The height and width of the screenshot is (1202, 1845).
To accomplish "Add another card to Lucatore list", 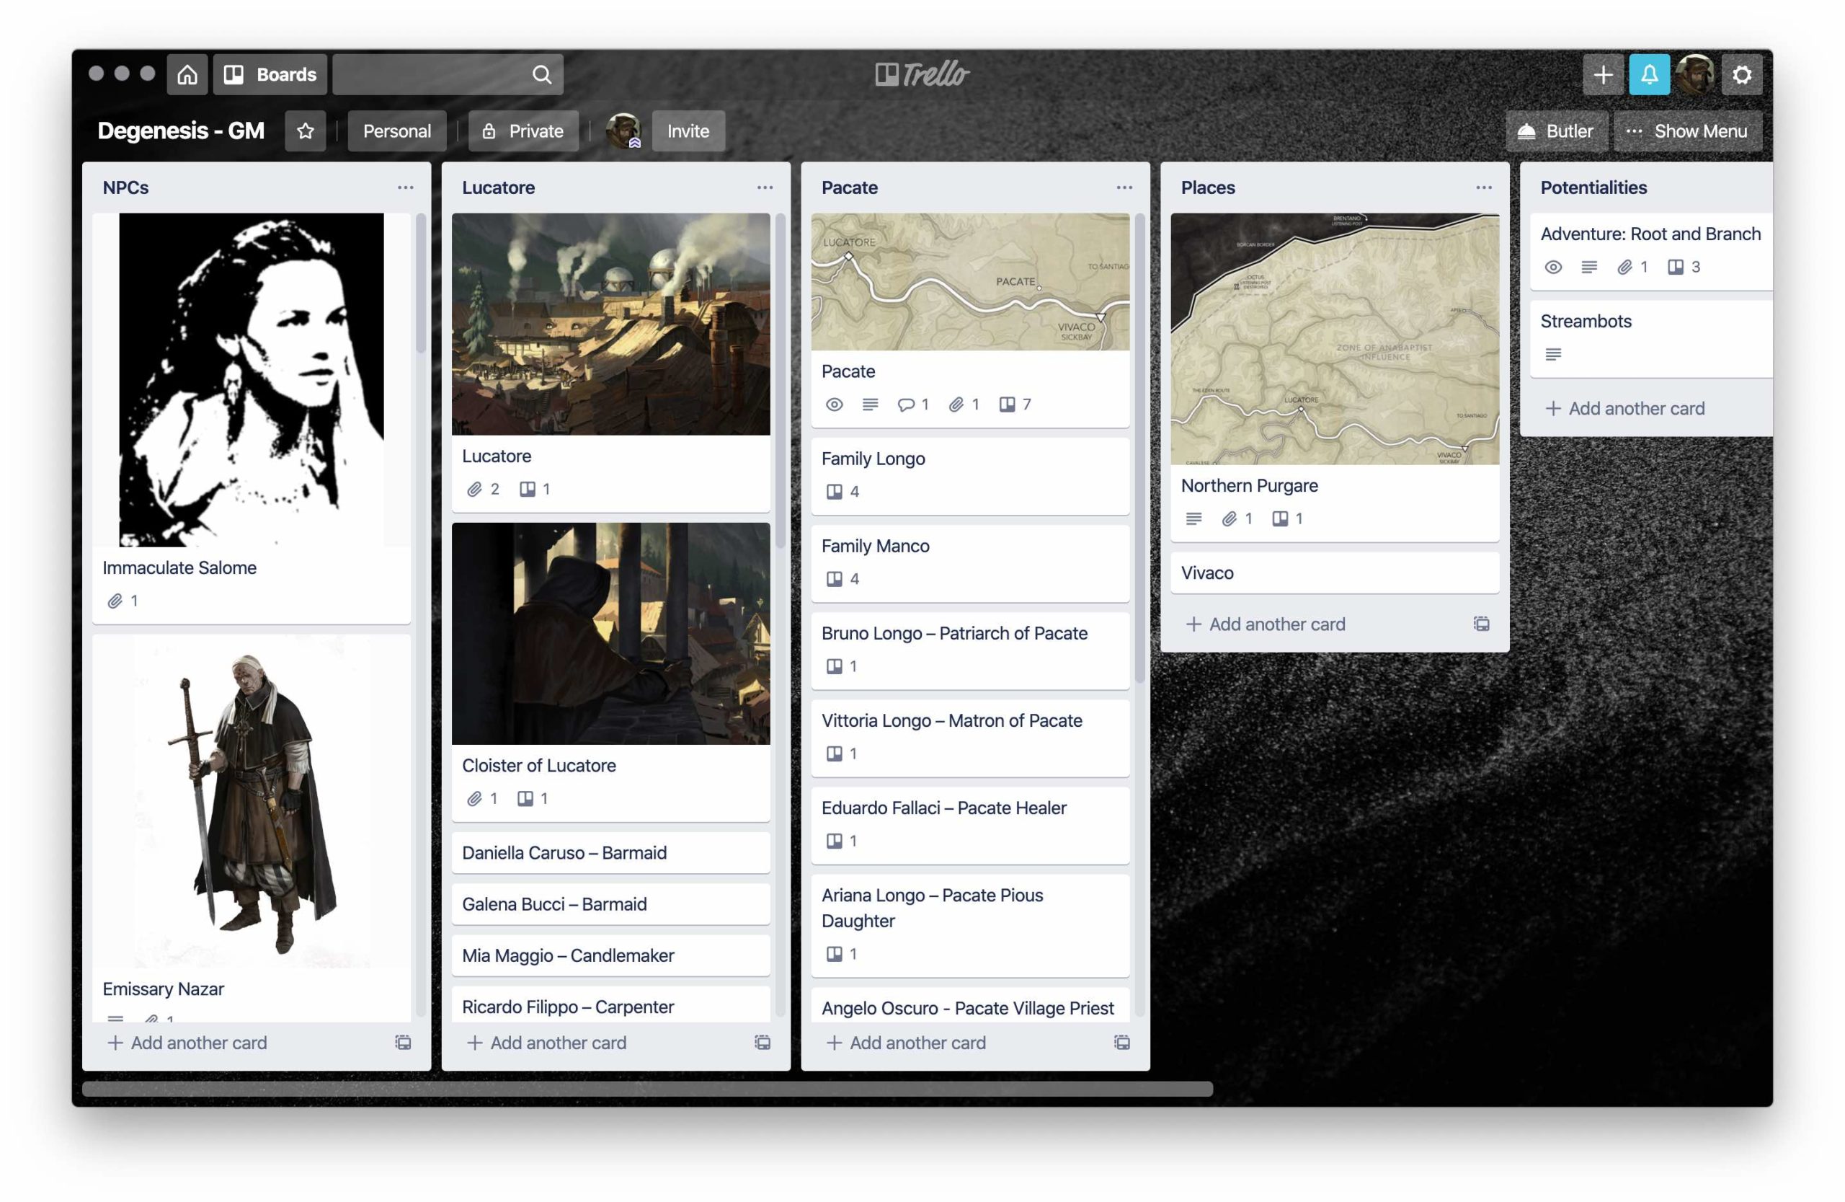I will coord(547,1043).
